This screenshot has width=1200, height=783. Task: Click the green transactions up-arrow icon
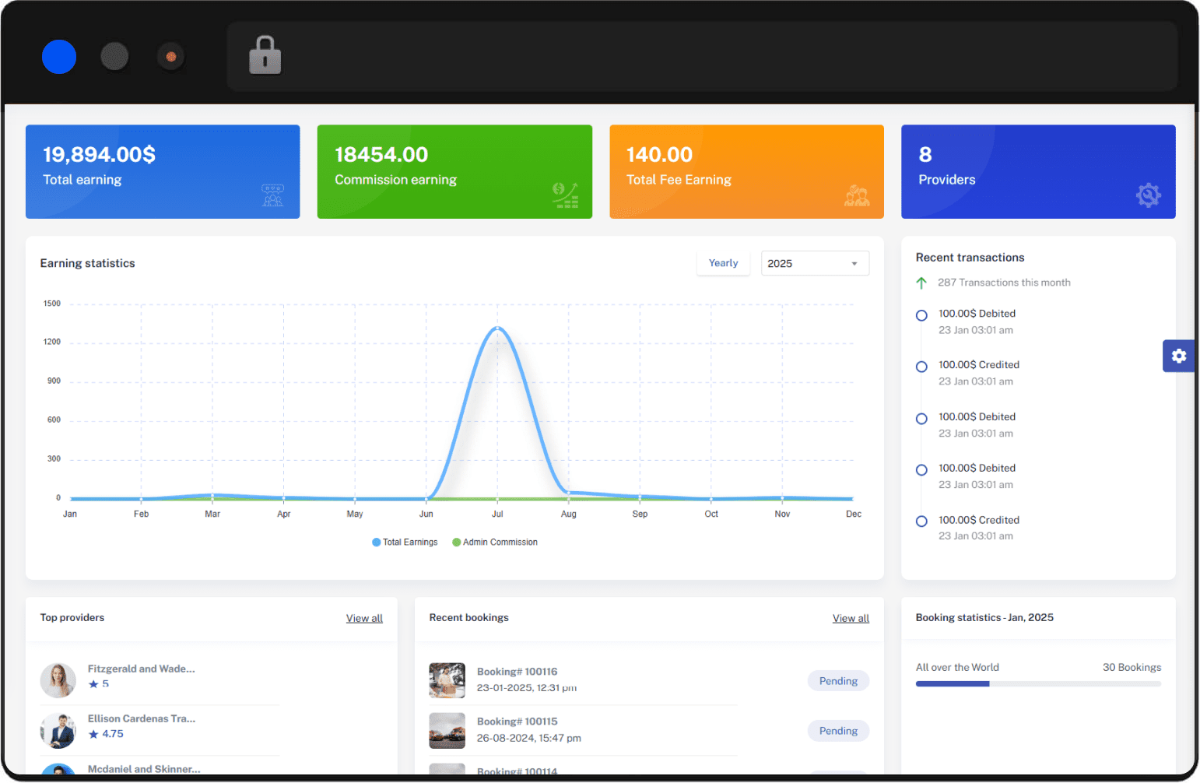tap(921, 283)
